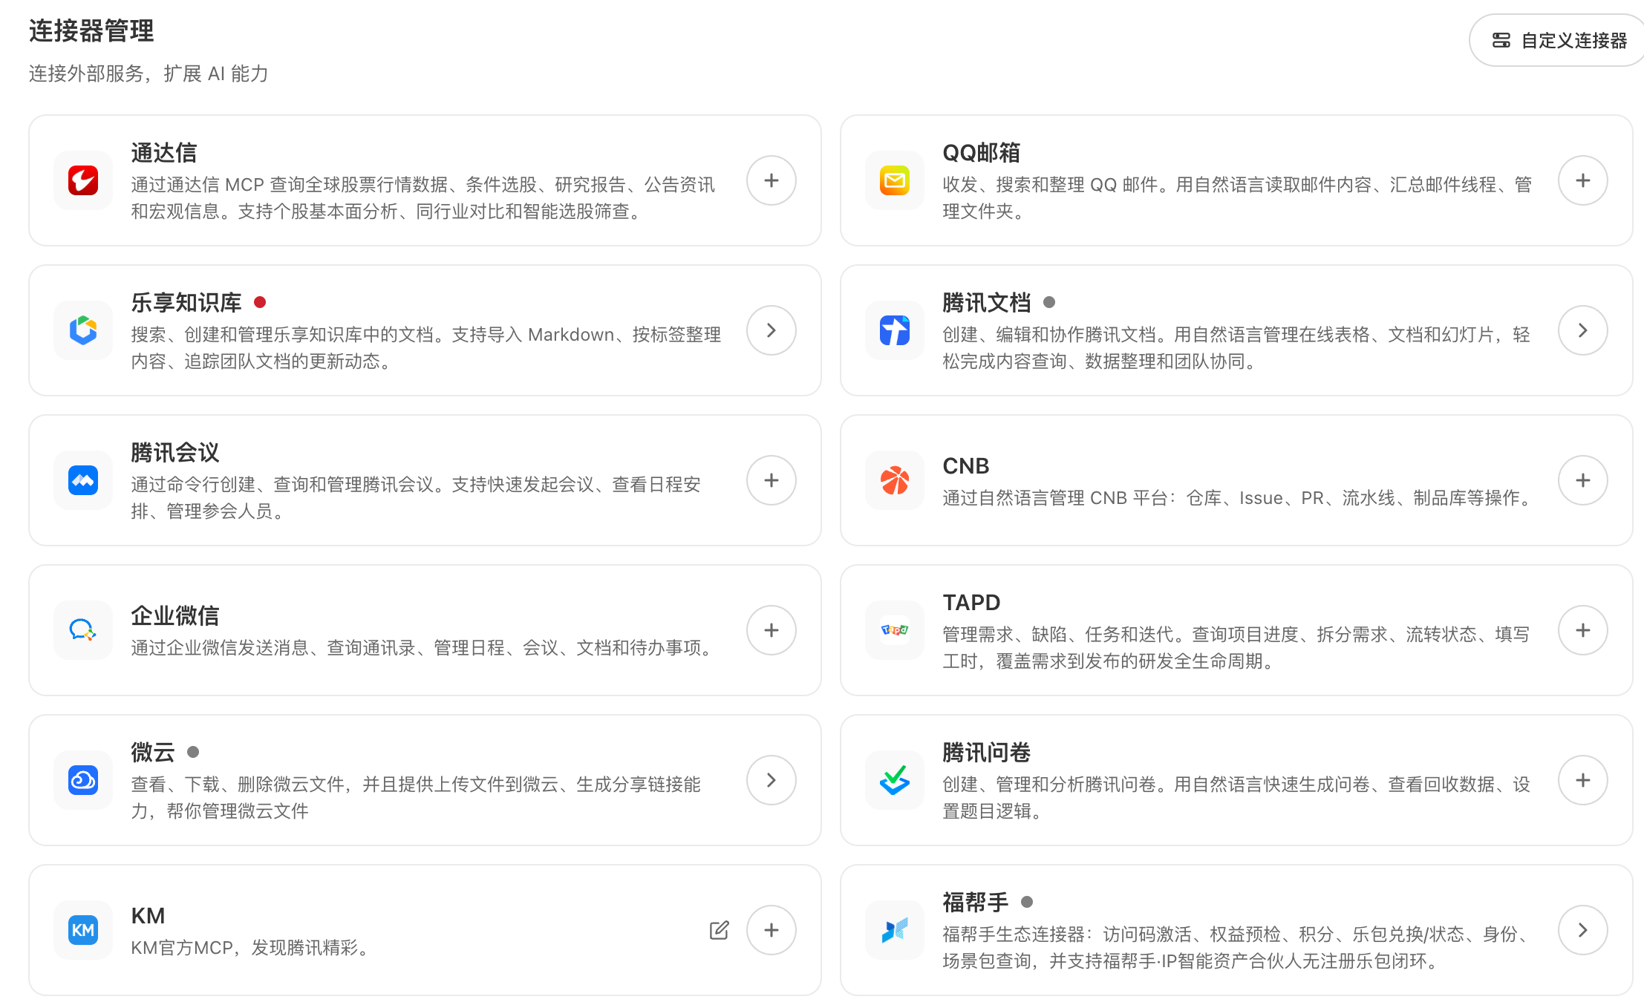Click the QQ邮箱 title text
The image size is (1644, 1008).
click(982, 153)
